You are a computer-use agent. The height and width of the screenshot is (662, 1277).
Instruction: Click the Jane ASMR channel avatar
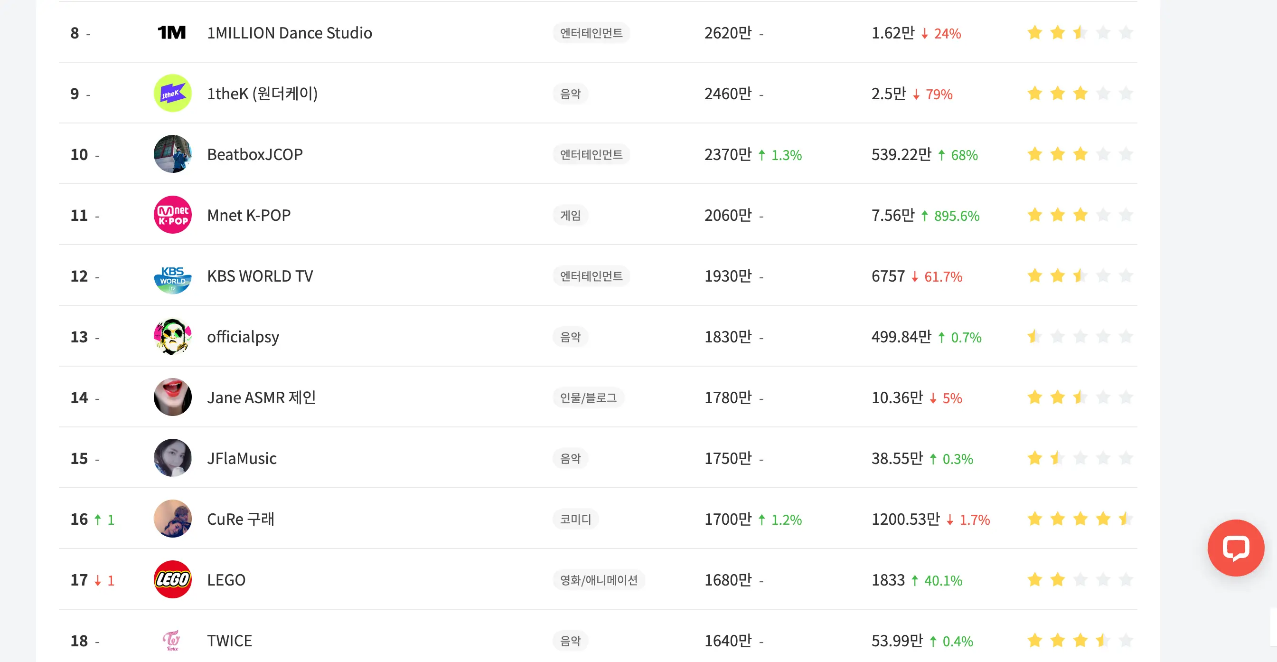tap(172, 397)
